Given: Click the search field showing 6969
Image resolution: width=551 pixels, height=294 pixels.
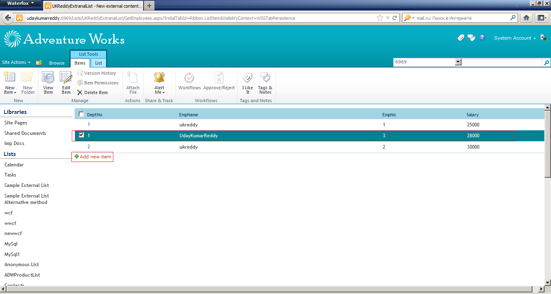Looking at the screenshot, I should coord(424,62).
